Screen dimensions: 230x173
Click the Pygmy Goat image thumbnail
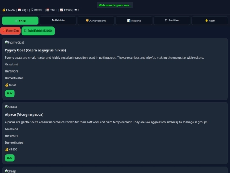14,42
